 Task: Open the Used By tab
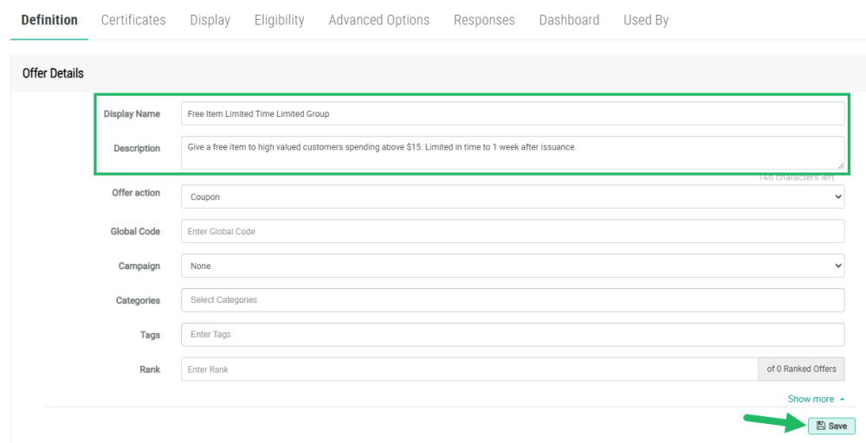(x=645, y=20)
